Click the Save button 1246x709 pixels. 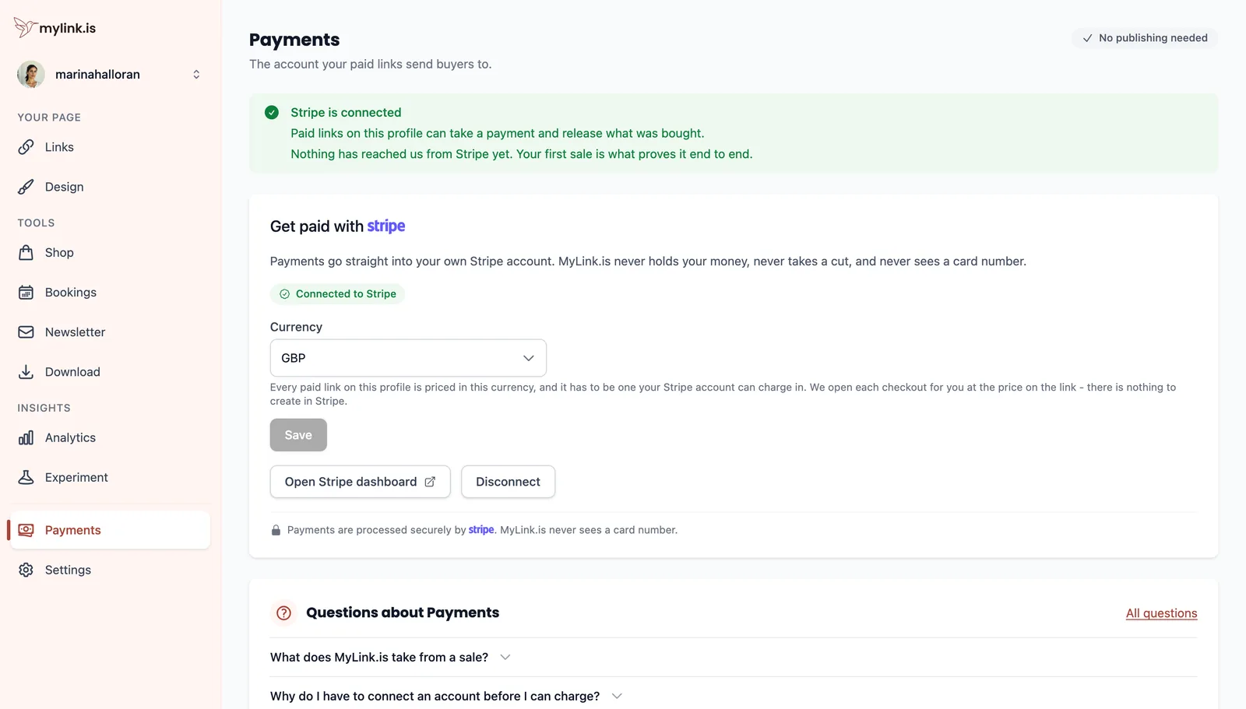click(x=298, y=435)
